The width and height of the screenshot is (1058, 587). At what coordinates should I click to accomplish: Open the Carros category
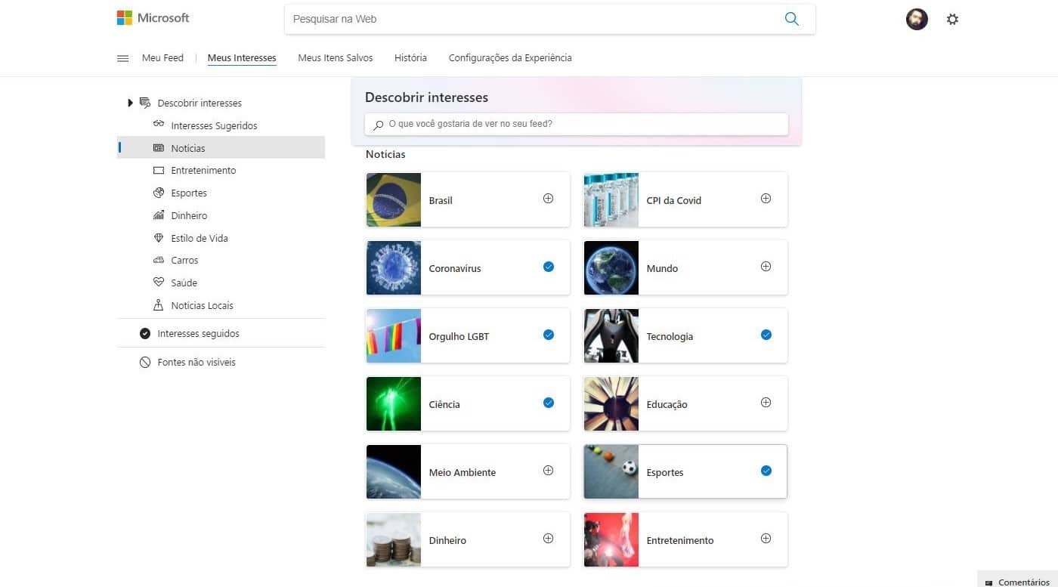pos(184,260)
